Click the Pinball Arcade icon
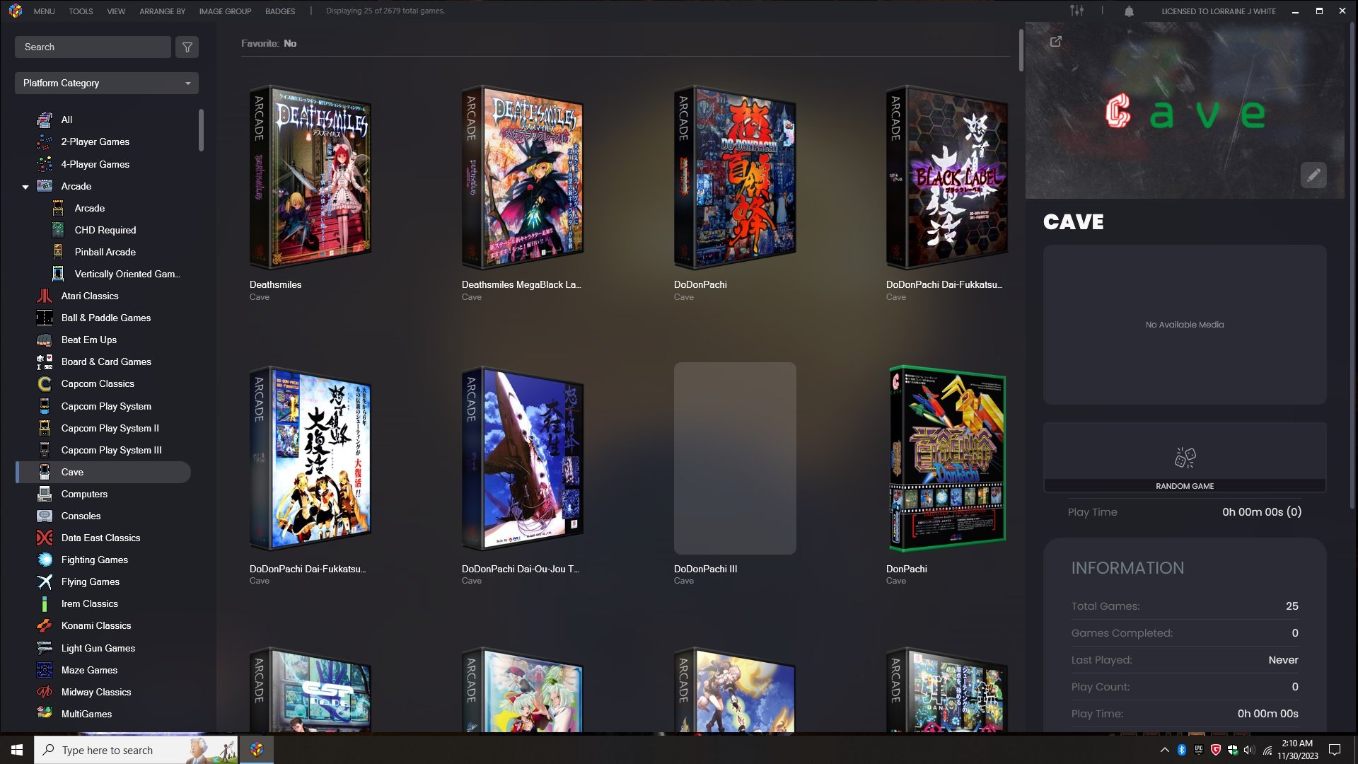Viewport: 1358px width, 764px height. pyautogui.click(x=58, y=252)
